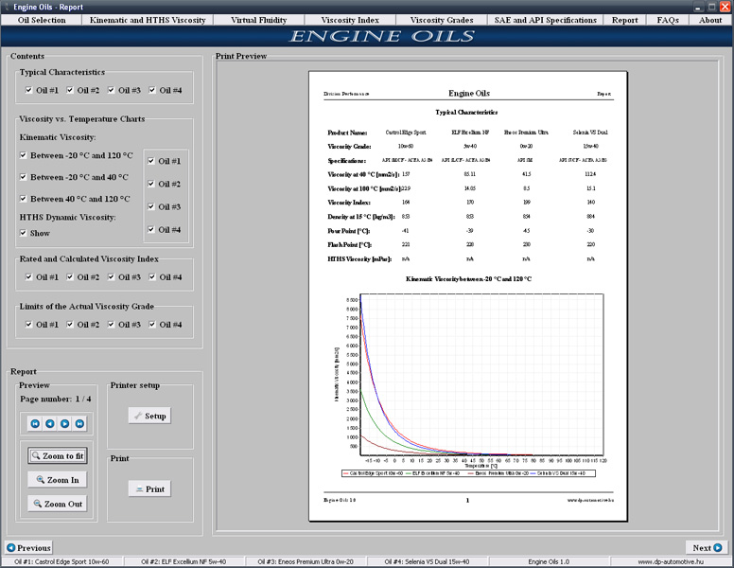Open SAE and API Specifications tab
This screenshot has height=568, width=734.
546,20
